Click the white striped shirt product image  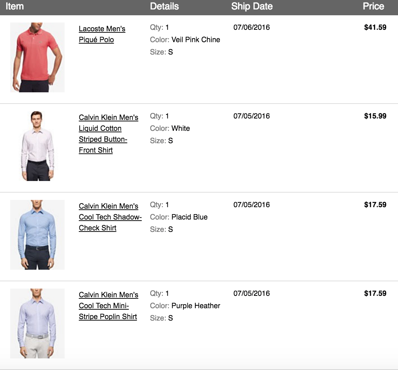coord(37,146)
